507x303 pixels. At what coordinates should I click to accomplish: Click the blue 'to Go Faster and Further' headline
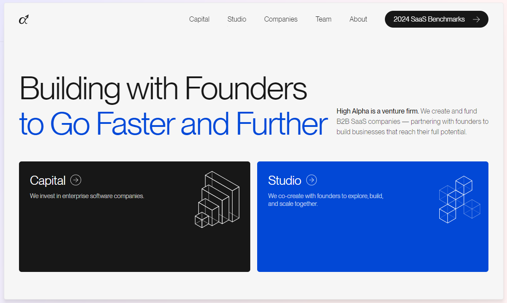pyautogui.click(x=173, y=123)
